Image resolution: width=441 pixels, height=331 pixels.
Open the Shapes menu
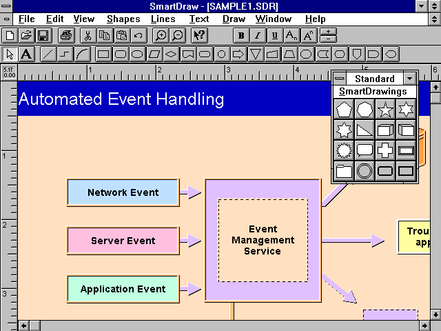tap(123, 19)
